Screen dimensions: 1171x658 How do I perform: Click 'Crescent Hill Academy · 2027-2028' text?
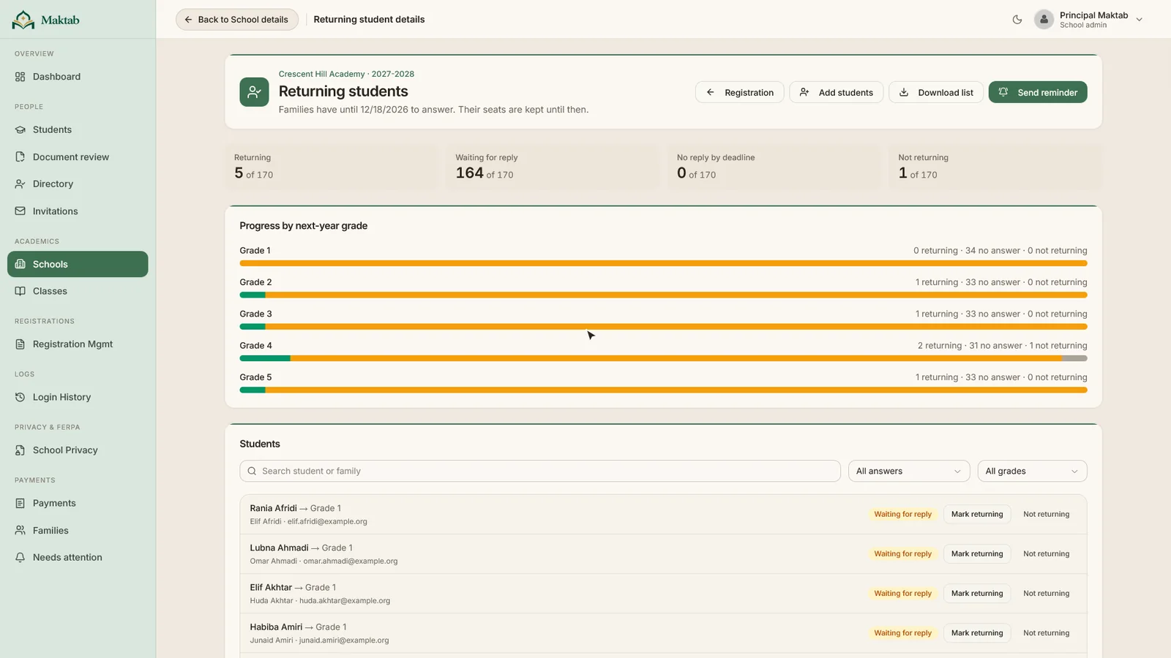[x=346, y=74]
